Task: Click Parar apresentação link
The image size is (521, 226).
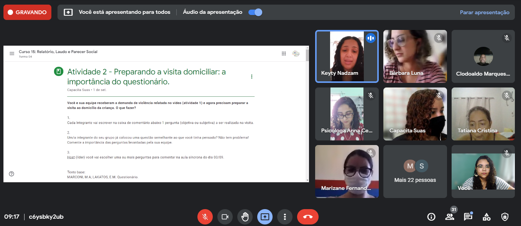Action: [x=485, y=12]
